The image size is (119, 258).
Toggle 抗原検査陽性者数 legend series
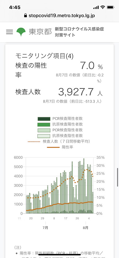coord(60,124)
